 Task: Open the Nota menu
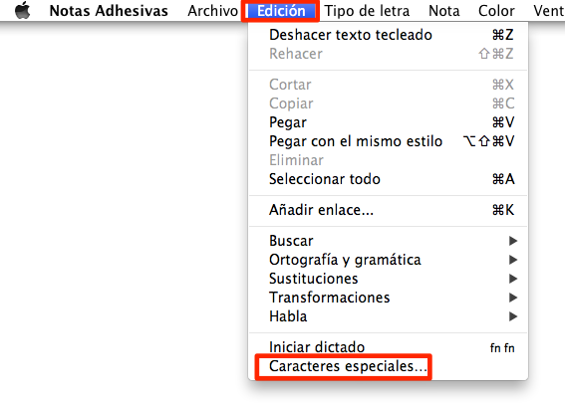point(444,11)
